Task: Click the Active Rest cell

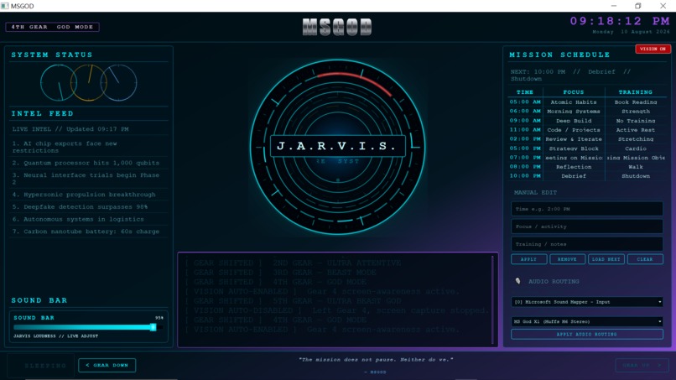Action: (636, 130)
